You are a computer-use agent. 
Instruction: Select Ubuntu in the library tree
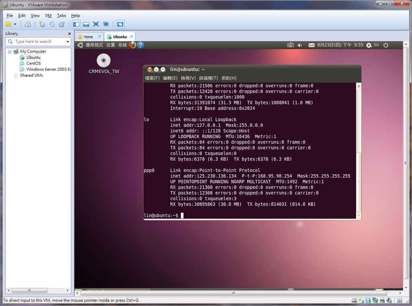point(33,57)
